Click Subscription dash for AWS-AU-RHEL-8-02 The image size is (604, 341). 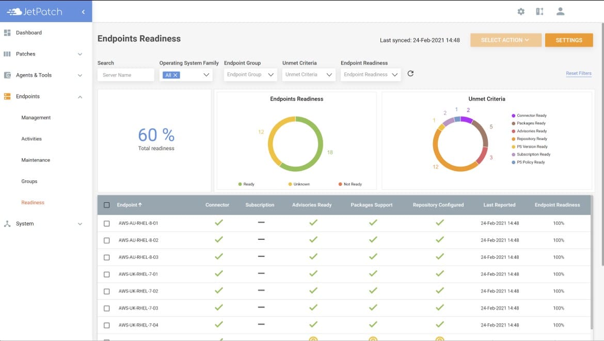[261, 239]
